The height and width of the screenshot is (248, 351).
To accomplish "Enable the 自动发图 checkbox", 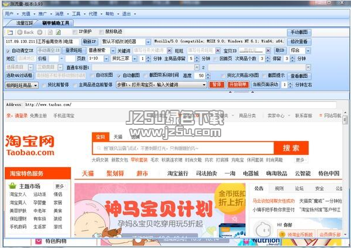I will [x=92, y=76].
